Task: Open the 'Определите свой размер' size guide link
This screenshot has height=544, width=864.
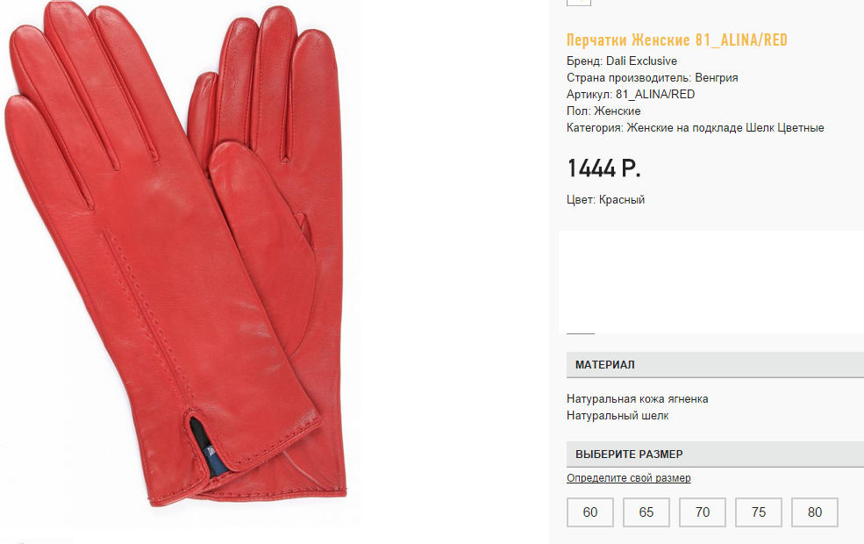Action: pyautogui.click(x=629, y=478)
